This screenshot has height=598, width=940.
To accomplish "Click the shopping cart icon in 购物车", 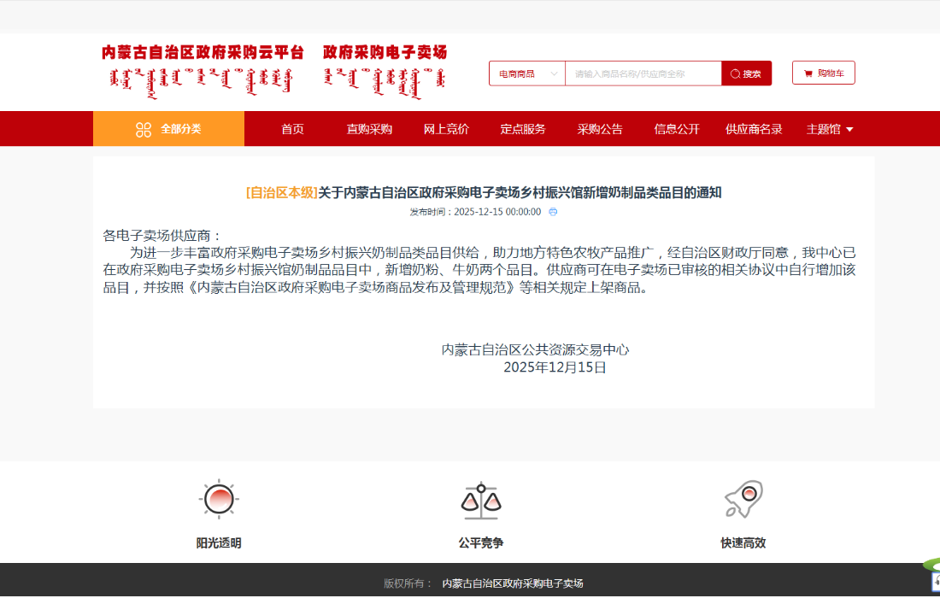I will tap(808, 73).
